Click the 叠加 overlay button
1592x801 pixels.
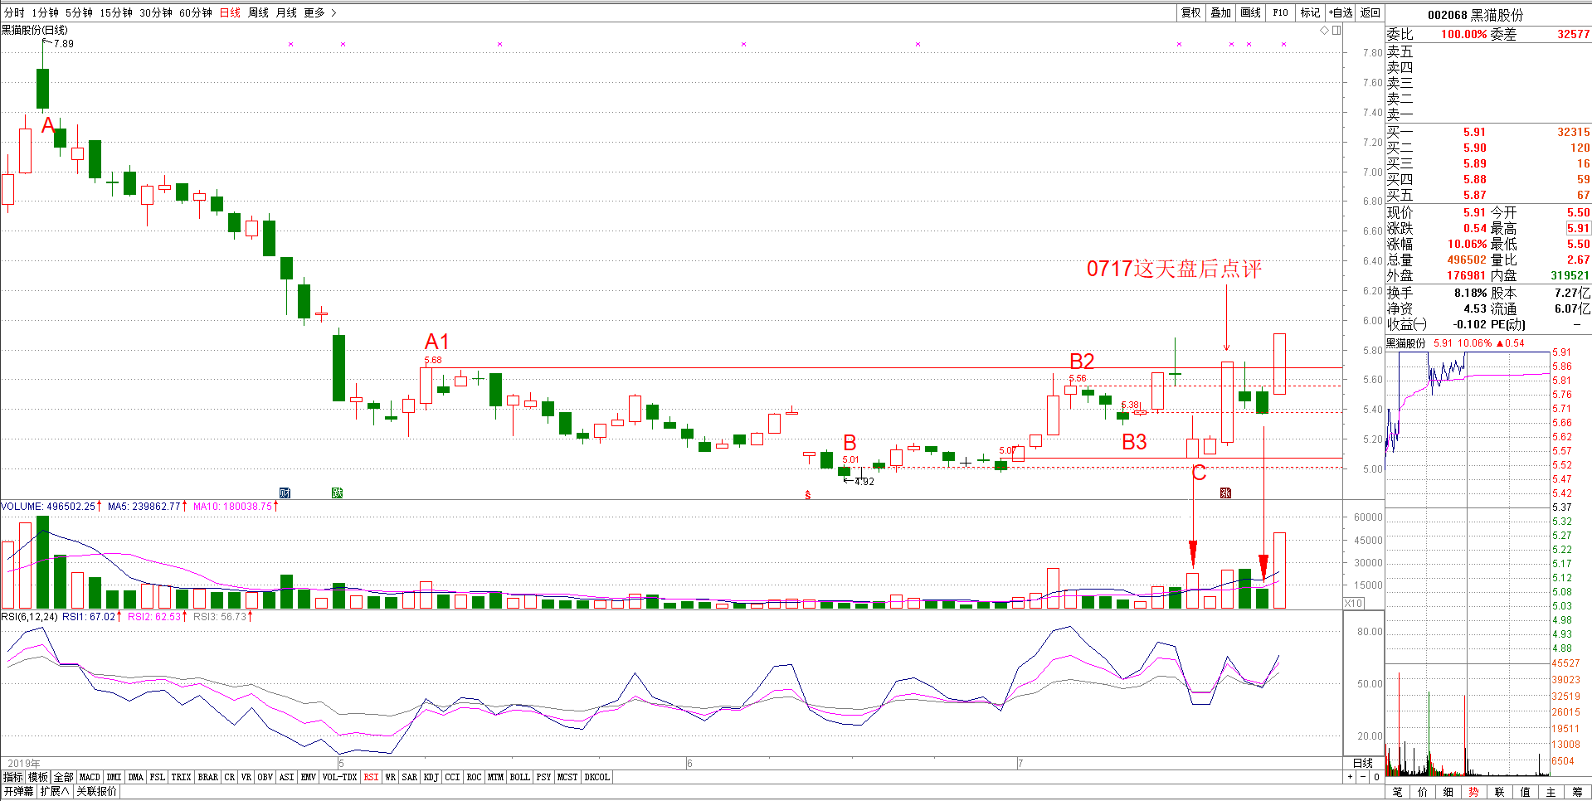coord(1221,12)
